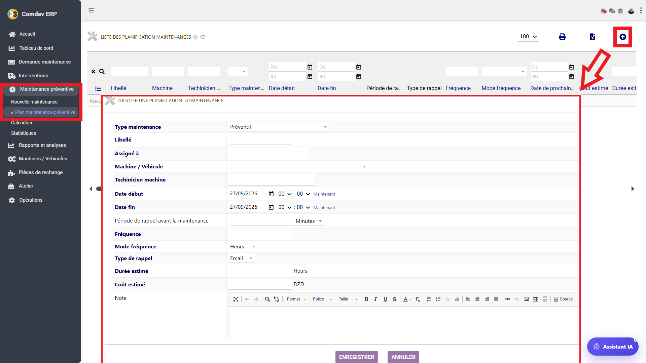
Task: Open Date fin calendar picker in form
Action: [271, 207]
